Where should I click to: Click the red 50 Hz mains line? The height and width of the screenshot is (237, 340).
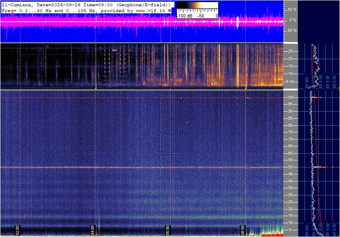point(141,167)
